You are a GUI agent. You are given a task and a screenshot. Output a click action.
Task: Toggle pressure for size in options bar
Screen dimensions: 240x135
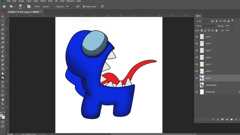pyautogui.click(x=102, y=6)
